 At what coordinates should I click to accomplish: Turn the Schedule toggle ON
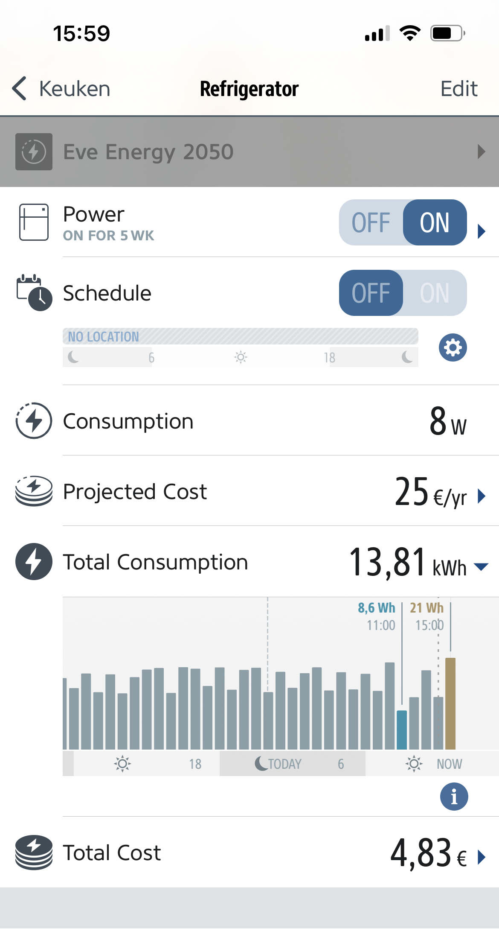[435, 293]
